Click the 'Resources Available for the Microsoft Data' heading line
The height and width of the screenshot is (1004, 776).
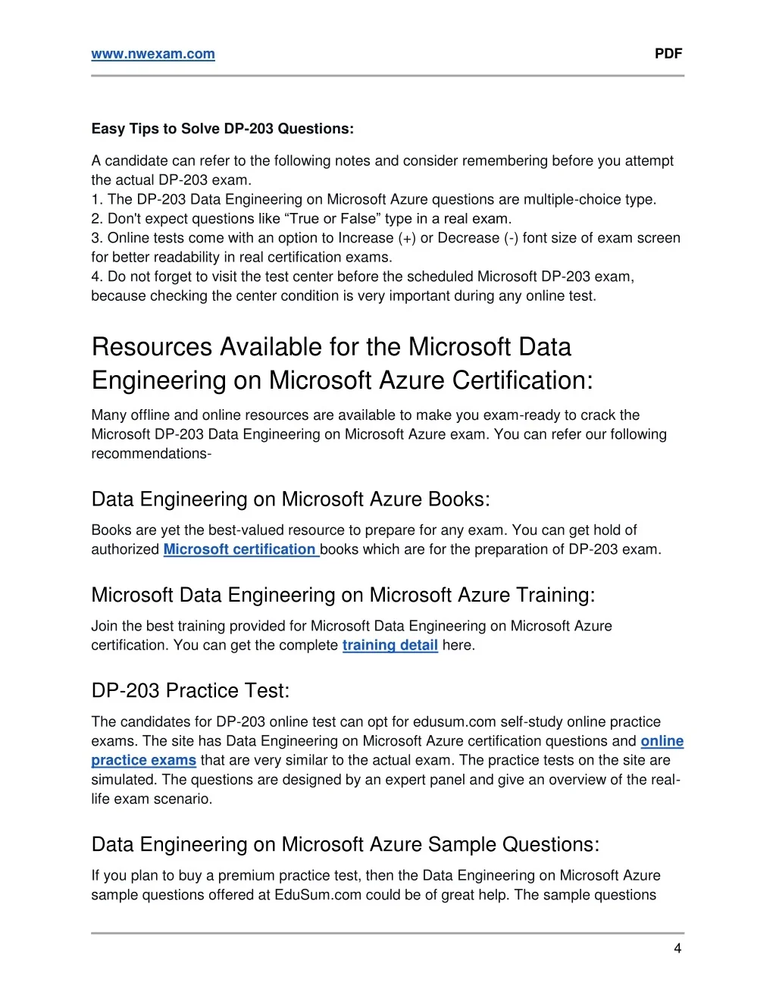pos(331,347)
